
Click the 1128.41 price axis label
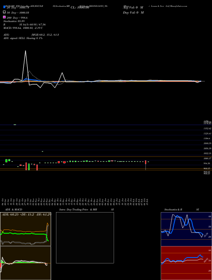207,133
